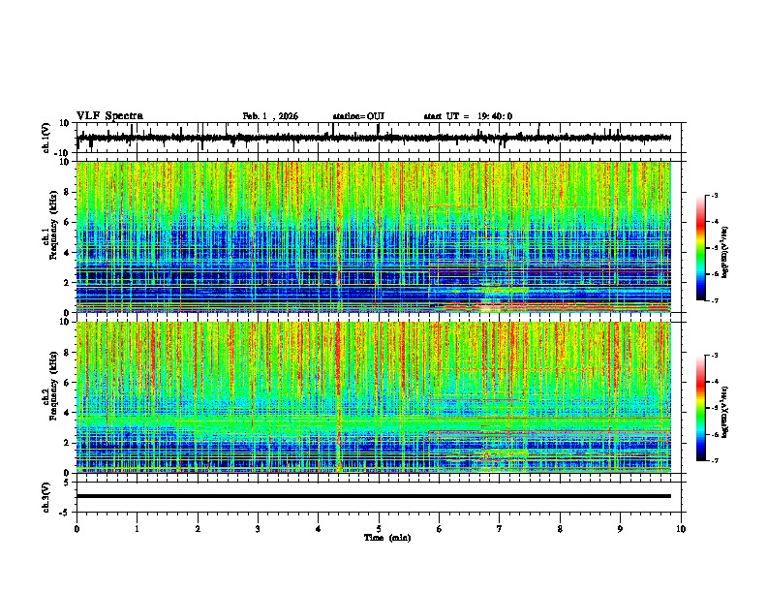Click the "-7" value on ch.1 color bar

click(715, 300)
